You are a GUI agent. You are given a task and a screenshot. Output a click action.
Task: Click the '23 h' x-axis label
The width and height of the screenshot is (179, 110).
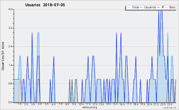170,104
